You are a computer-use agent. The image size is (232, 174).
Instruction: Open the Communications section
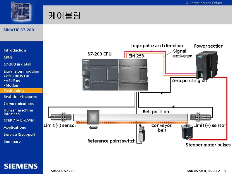(19, 104)
